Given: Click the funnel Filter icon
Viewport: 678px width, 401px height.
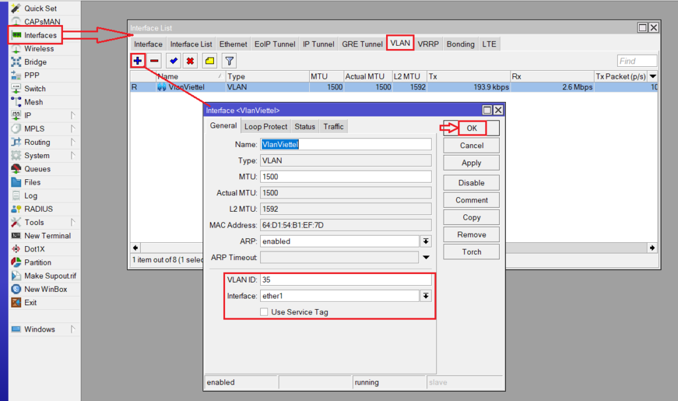Looking at the screenshot, I should (228, 61).
